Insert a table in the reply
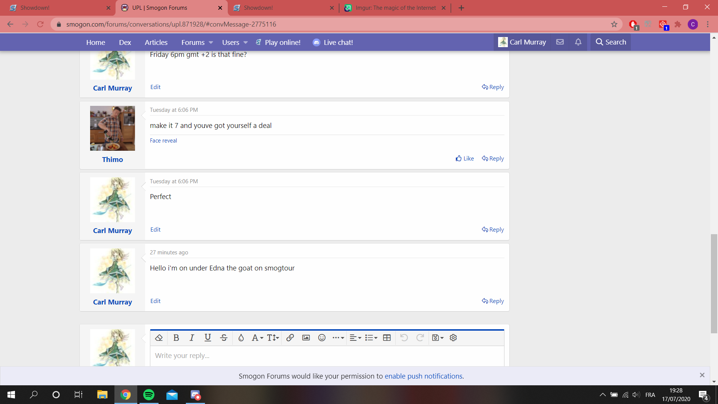This screenshot has width=718, height=404. 387,338
